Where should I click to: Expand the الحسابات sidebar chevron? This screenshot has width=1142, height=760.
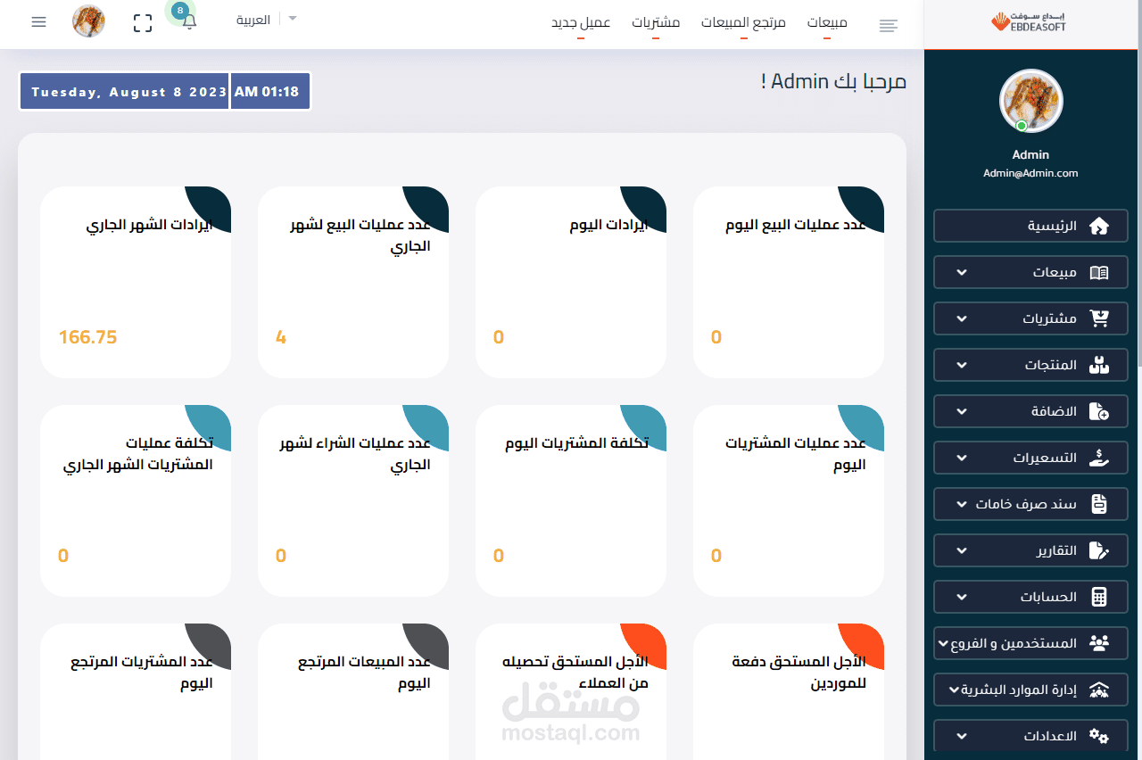[x=962, y=597]
